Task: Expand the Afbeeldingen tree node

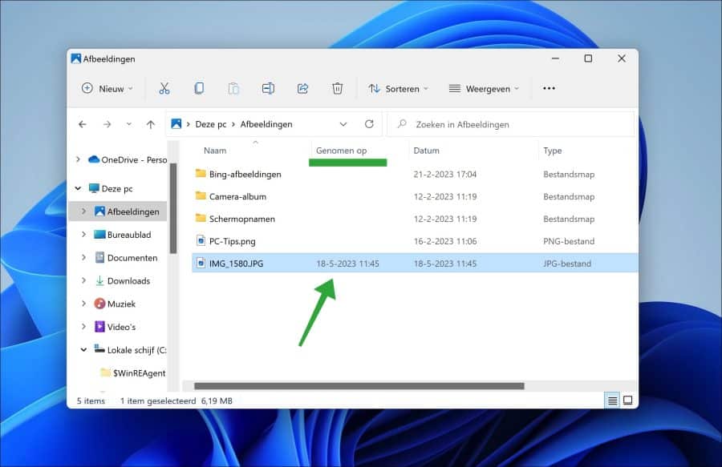Action: click(83, 211)
